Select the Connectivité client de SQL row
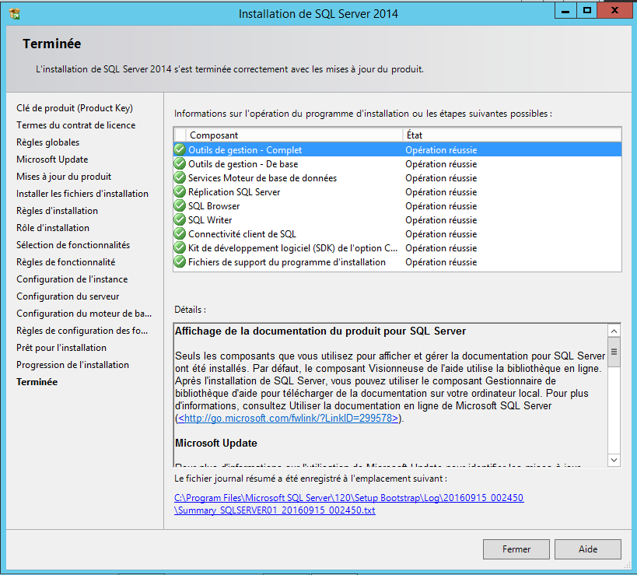The image size is (637, 575). (x=397, y=234)
